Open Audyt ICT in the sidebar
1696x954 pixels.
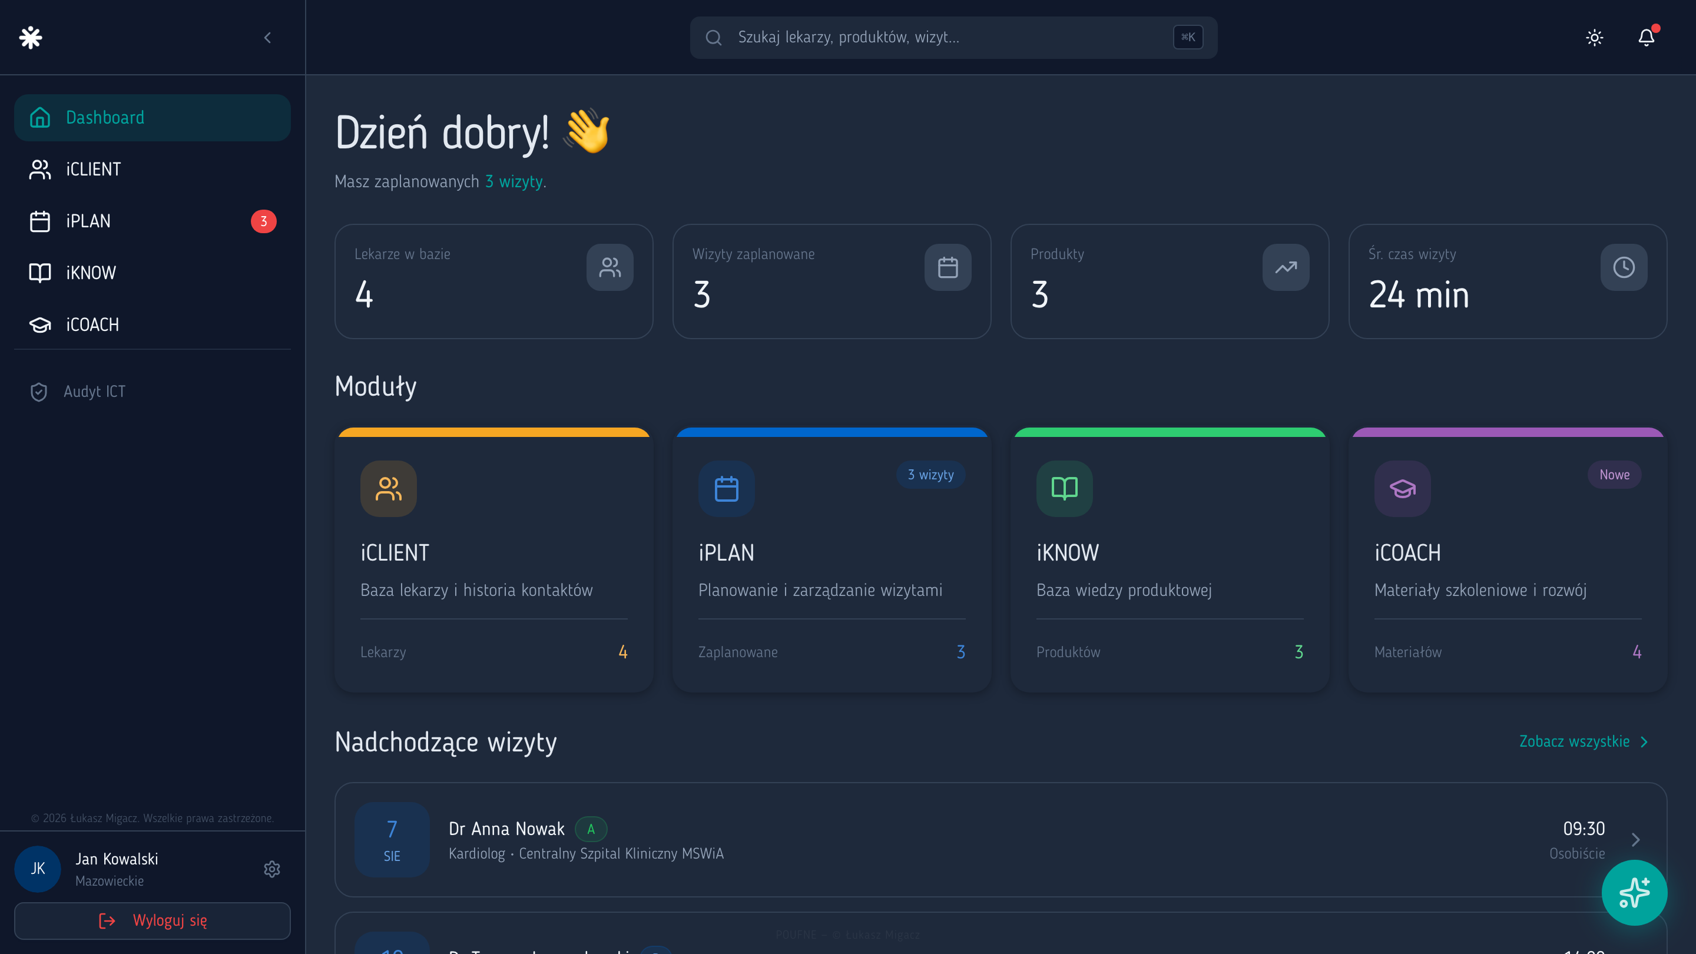[x=152, y=392]
